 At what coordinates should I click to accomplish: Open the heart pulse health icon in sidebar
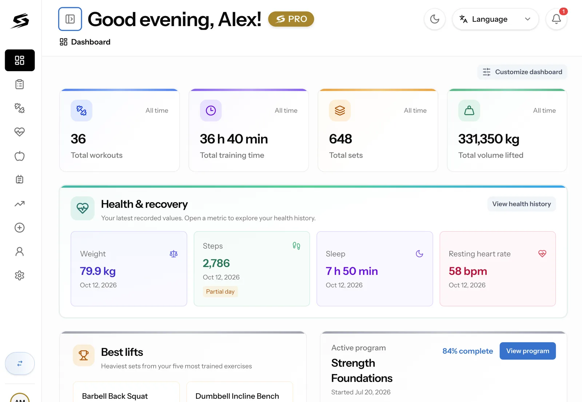pos(20,132)
